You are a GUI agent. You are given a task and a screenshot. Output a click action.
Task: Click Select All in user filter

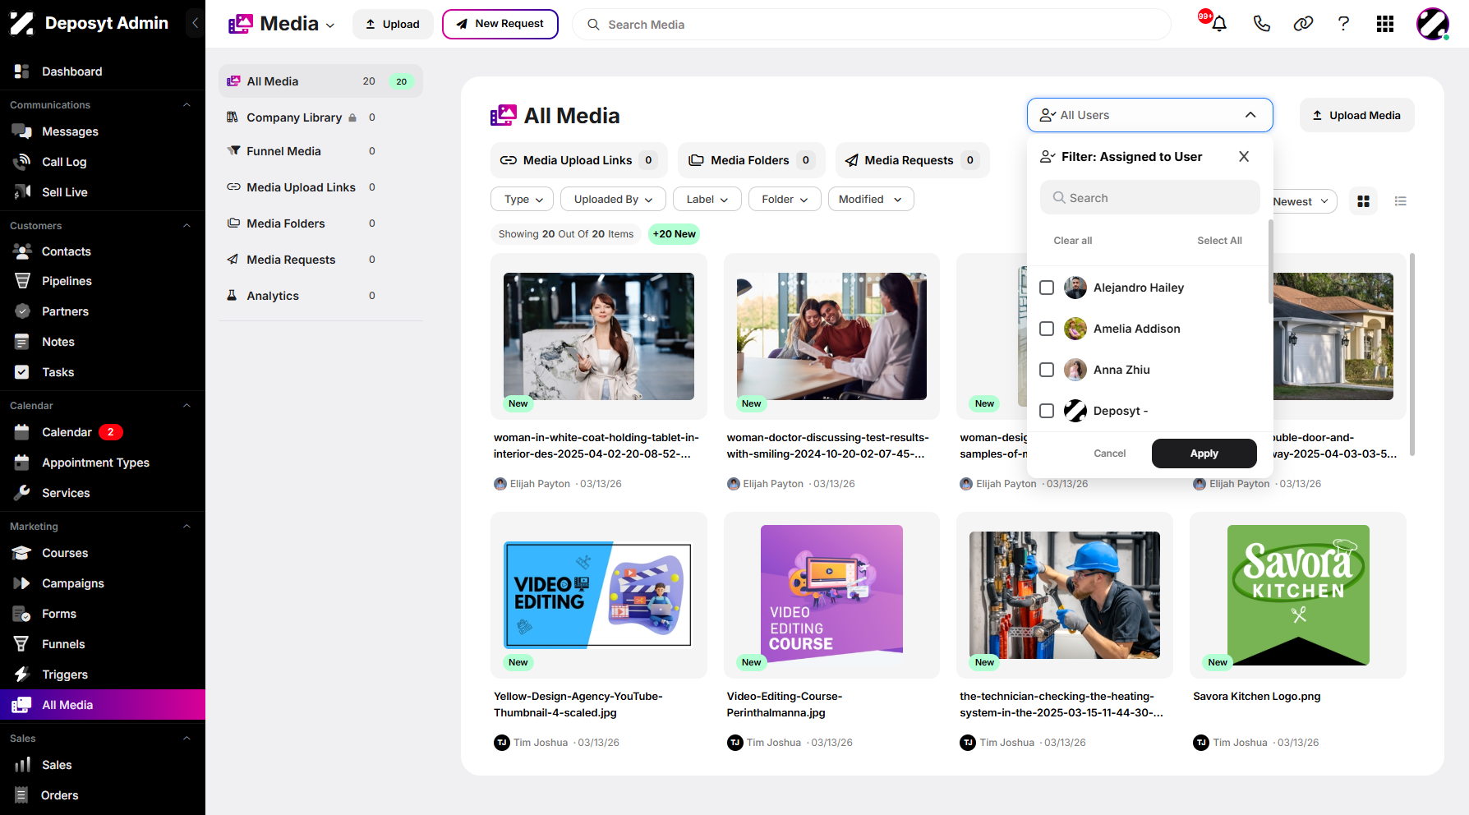[1219, 241]
